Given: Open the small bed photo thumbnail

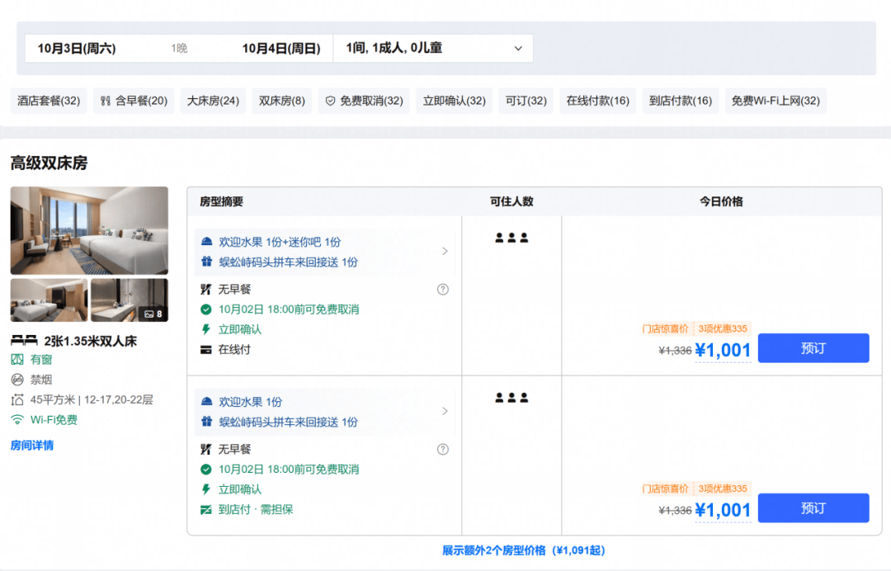Looking at the screenshot, I should pyautogui.click(x=49, y=300).
